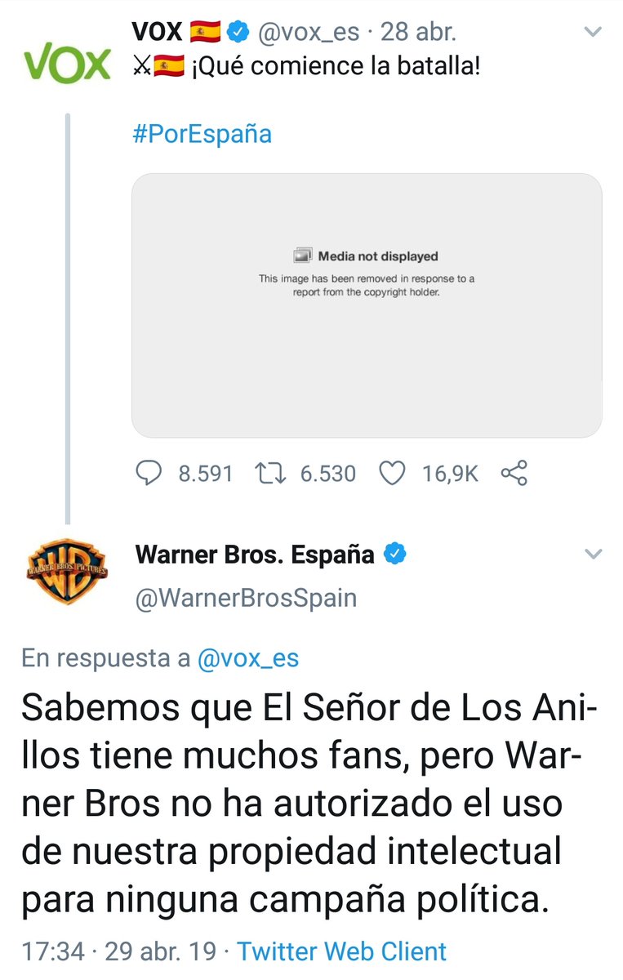Like the VOX tweet with heart icon
Image resolution: width=623 pixels, height=980 pixels.
(394, 473)
